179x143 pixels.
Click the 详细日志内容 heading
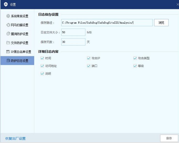point(48,52)
